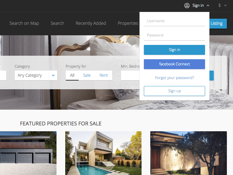Click the user account avatar icon
This screenshot has width=233, height=175.
(187, 6)
